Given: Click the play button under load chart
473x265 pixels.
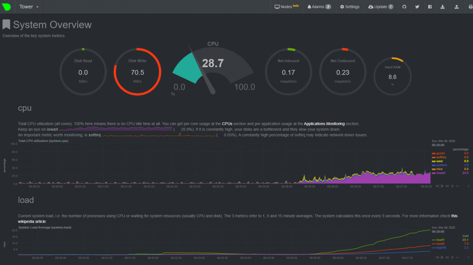Looking at the screenshot, I should pyautogui.click(x=442, y=257).
